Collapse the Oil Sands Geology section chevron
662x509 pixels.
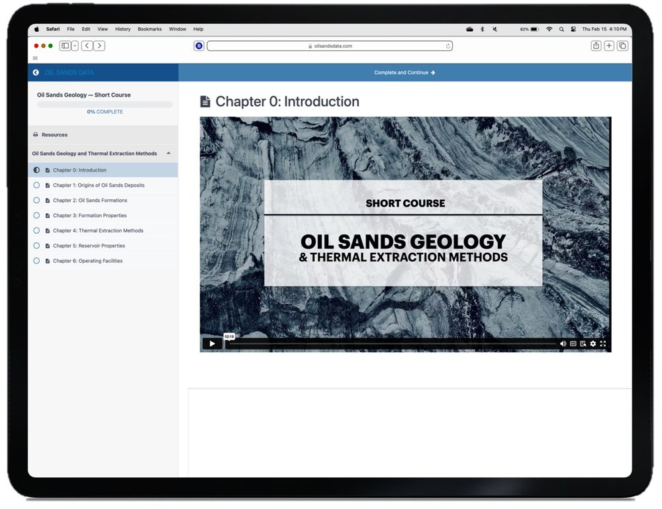(x=169, y=153)
